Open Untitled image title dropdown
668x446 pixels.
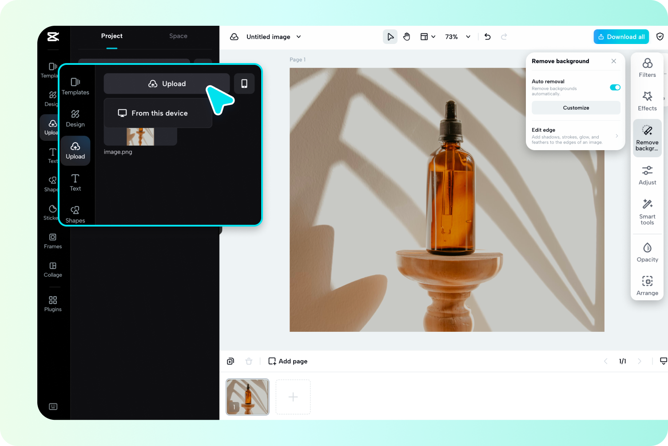pos(298,37)
